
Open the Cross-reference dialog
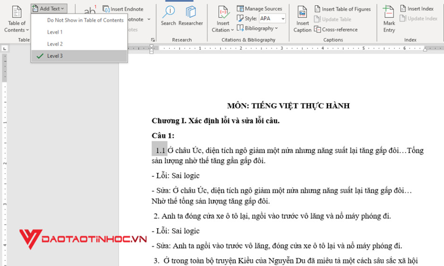(x=336, y=29)
